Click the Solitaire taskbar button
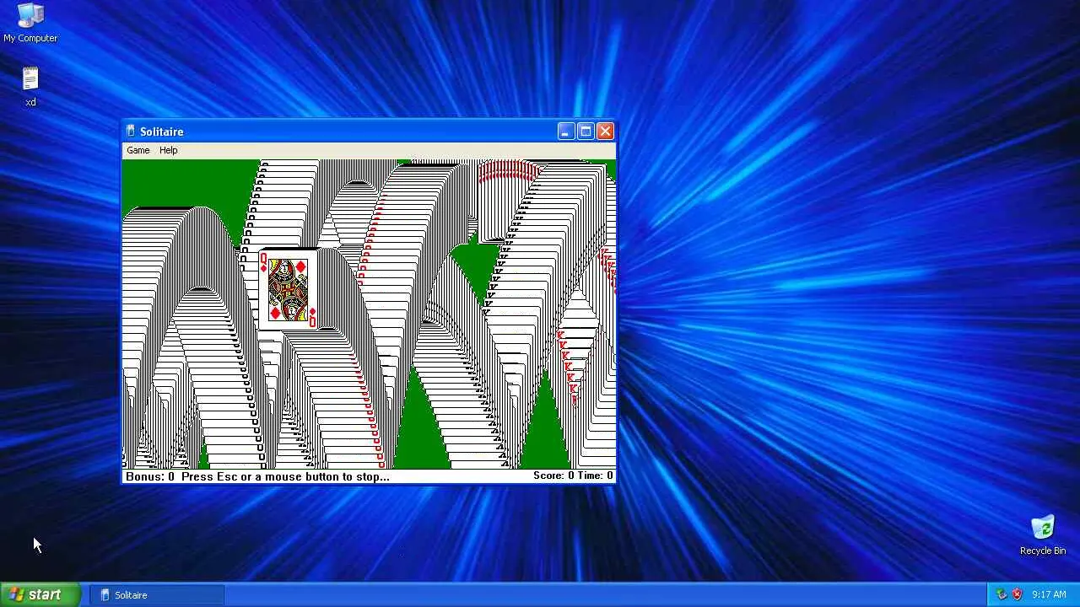The width and height of the screenshot is (1080, 607). click(157, 595)
